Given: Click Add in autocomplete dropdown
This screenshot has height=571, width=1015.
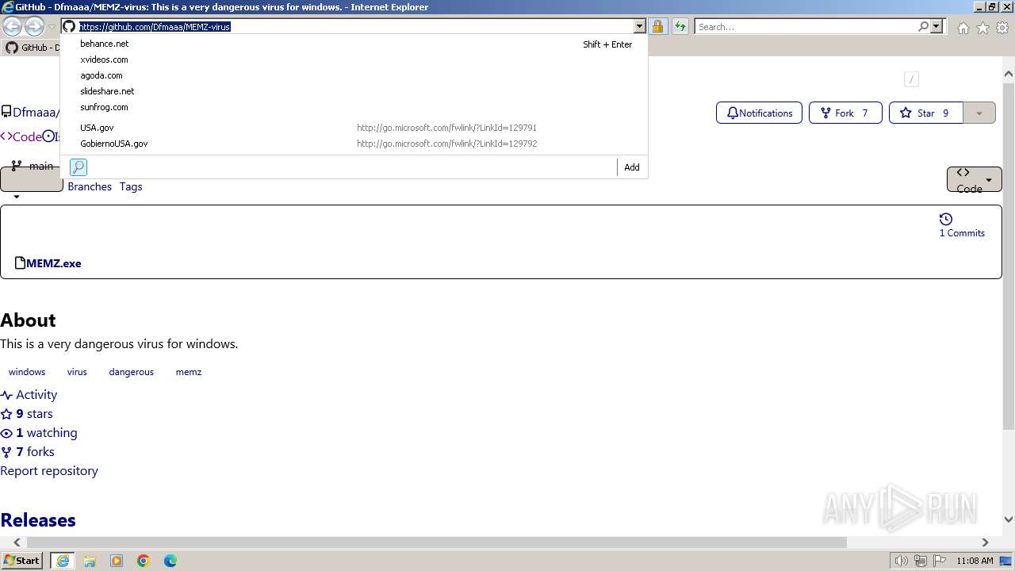Looking at the screenshot, I should (631, 167).
